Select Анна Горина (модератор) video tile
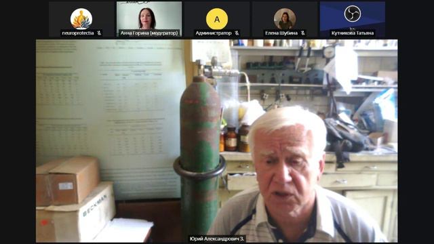Screen dimensions: 434x244 tap(149, 20)
